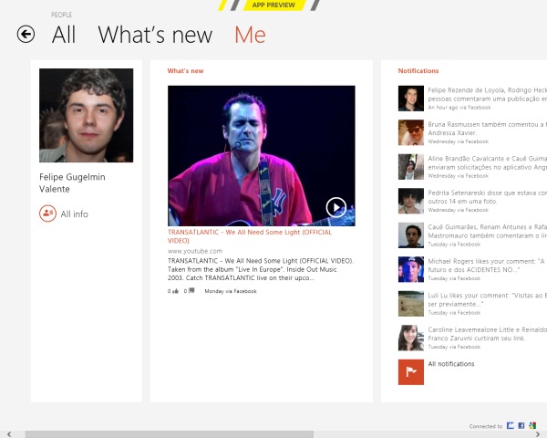
Task: Play the Transatlantic video with the play icon
Action: (335, 207)
